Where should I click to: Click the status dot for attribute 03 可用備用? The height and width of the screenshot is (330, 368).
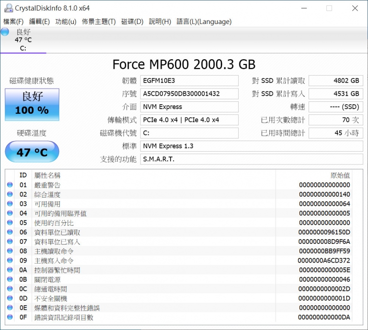10,204
